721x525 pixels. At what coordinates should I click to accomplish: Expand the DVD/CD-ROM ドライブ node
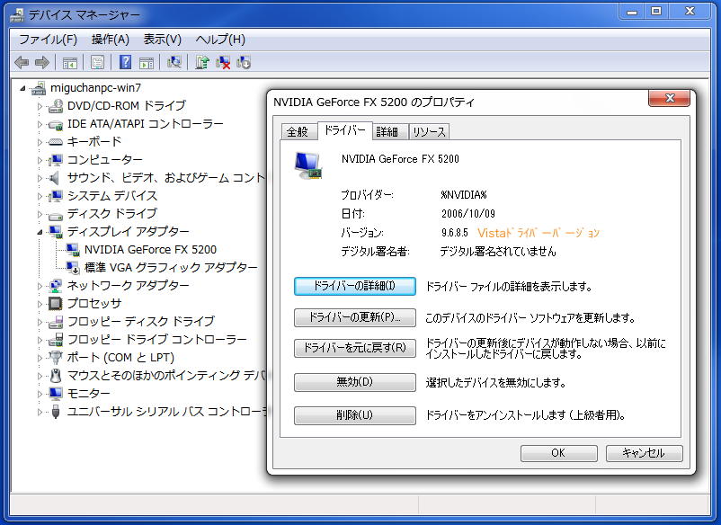pos(40,106)
